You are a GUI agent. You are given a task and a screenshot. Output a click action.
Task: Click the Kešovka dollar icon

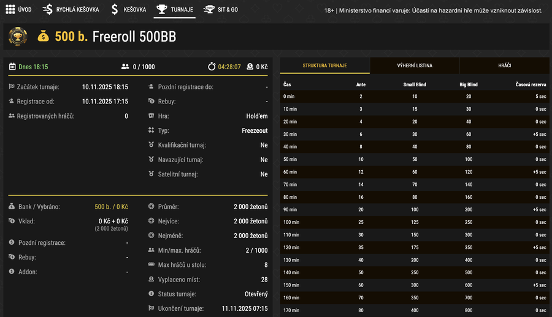115,10
